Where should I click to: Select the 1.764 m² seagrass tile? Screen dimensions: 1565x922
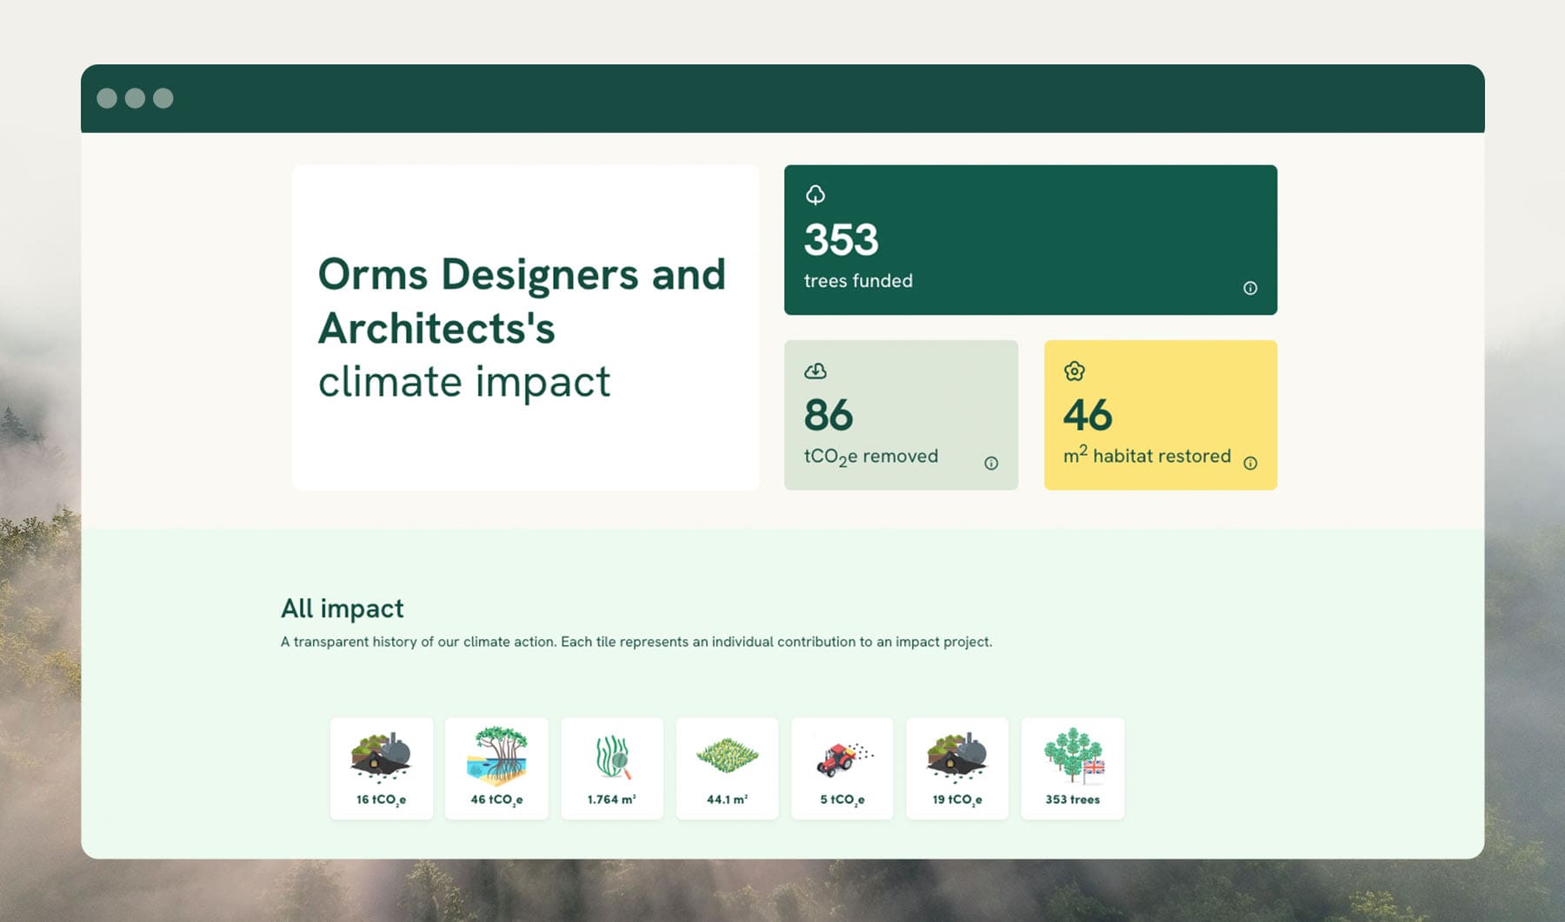pos(612,768)
